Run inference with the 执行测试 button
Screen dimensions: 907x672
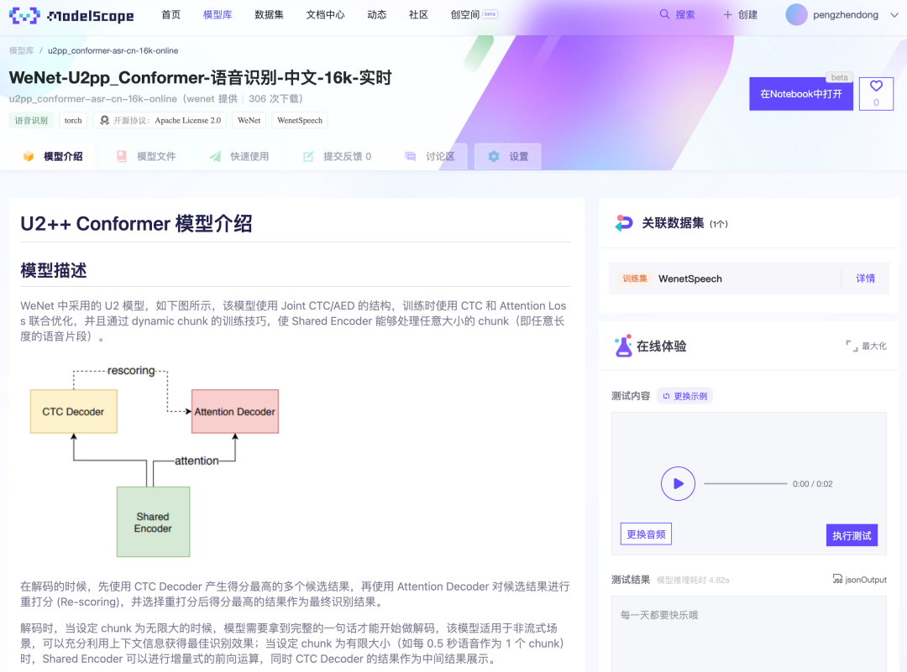[x=852, y=534]
